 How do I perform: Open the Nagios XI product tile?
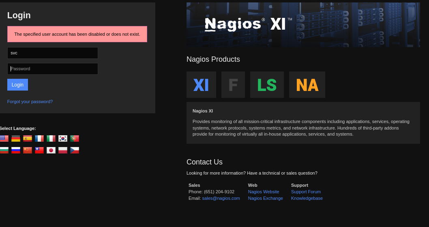[202, 85]
